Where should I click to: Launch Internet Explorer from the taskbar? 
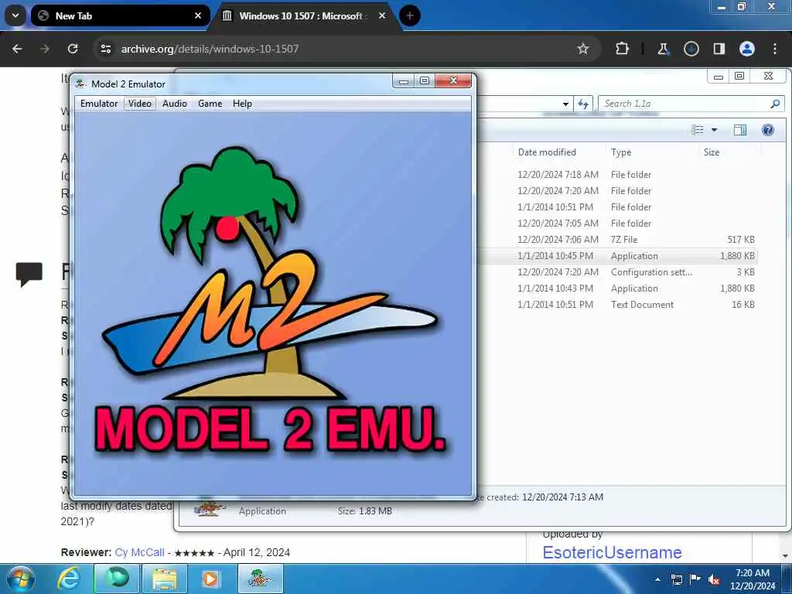coord(68,579)
